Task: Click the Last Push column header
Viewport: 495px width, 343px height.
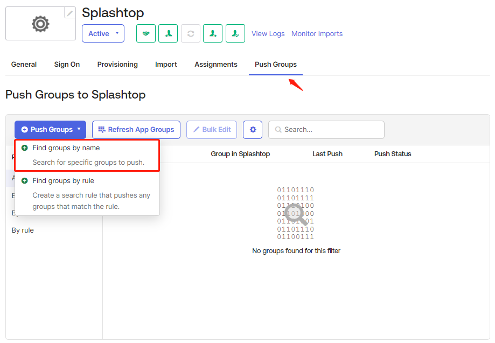Action: 327,154
